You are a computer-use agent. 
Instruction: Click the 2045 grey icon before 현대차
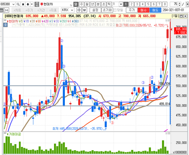[37, 4]
